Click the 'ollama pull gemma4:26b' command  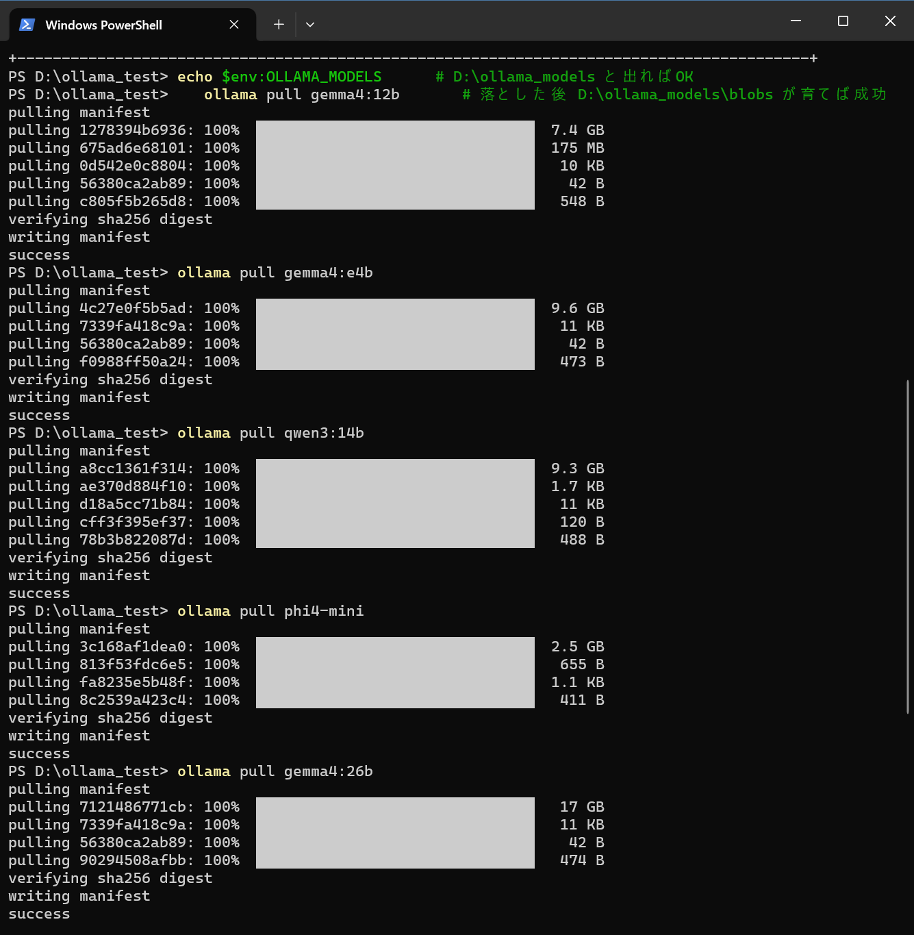pos(275,771)
